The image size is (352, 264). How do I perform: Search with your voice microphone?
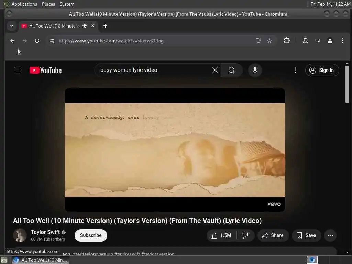(x=255, y=70)
